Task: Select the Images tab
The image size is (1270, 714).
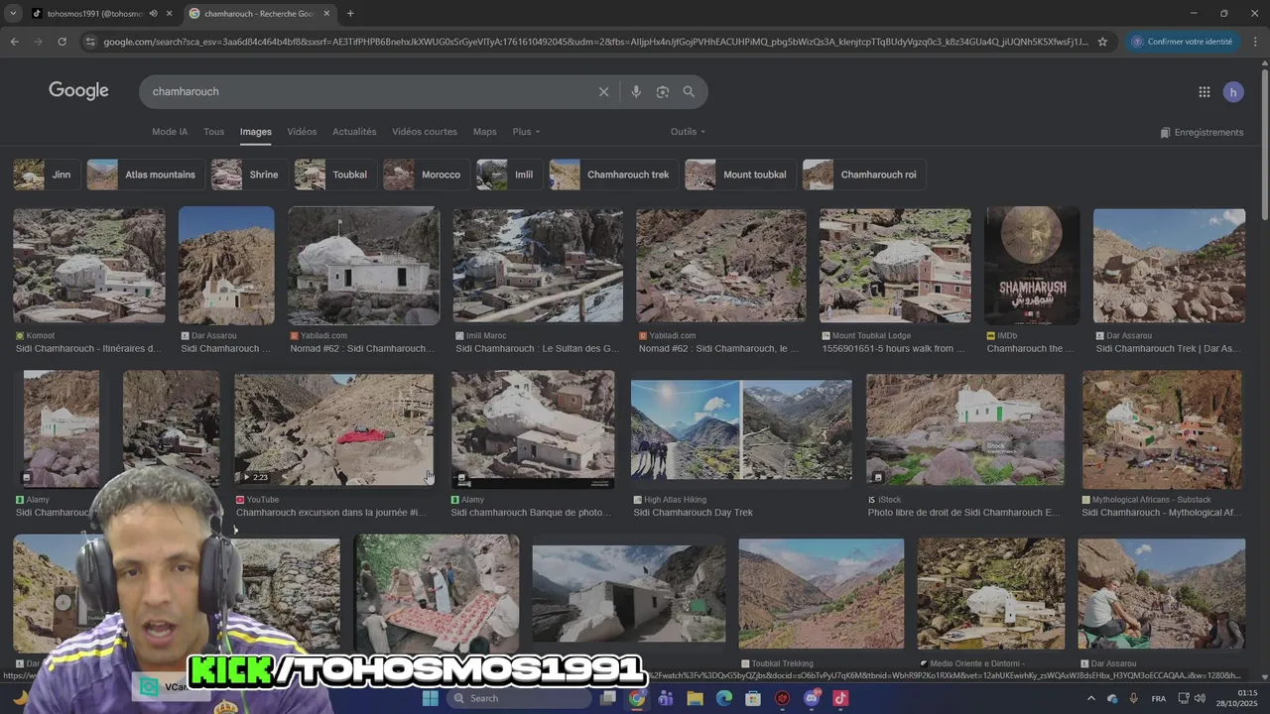Action: point(255,132)
